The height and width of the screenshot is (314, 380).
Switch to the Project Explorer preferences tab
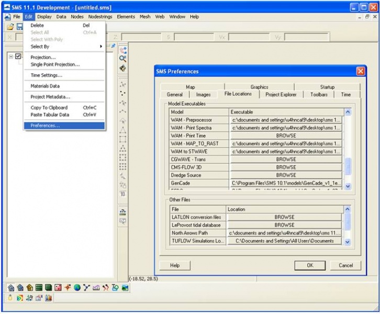coord(281,95)
